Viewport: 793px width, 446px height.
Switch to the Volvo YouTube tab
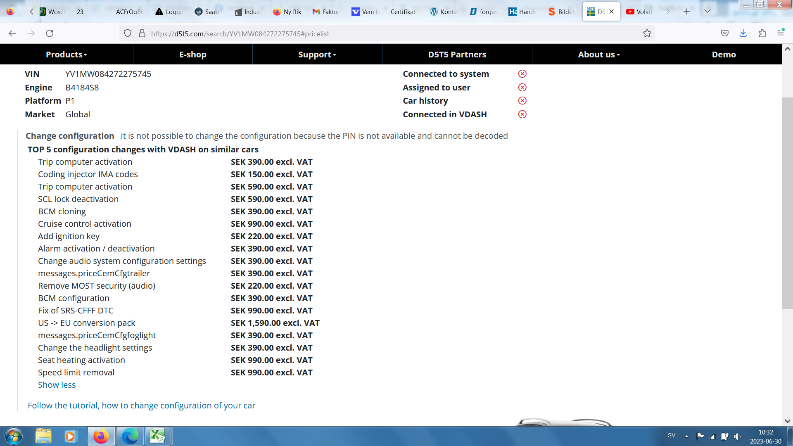tap(639, 12)
